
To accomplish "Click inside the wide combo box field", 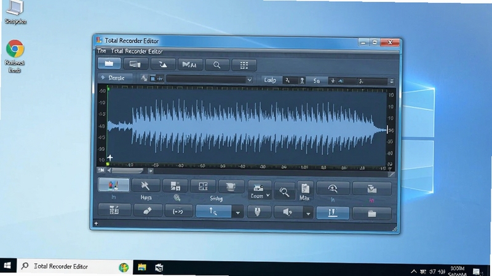I will pos(206,79).
